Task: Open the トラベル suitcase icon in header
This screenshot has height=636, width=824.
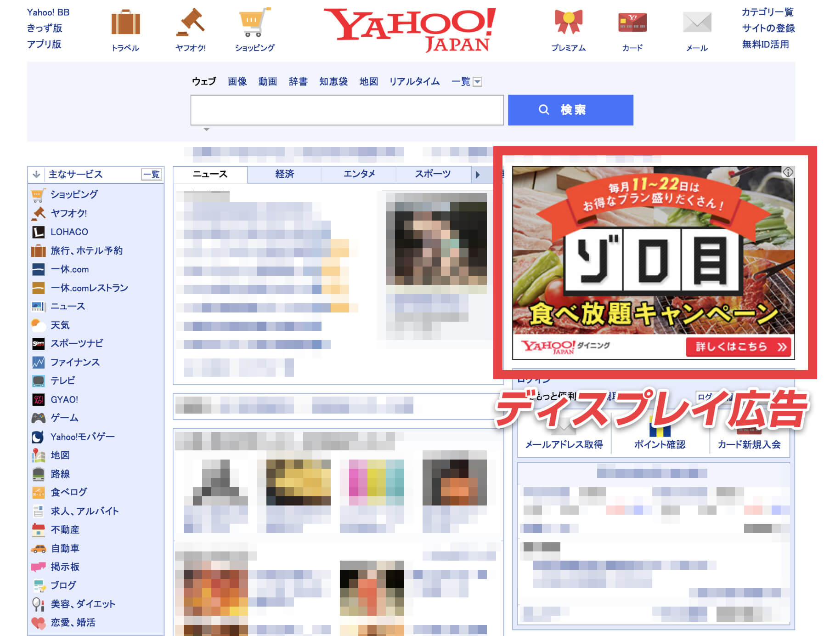Action: click(x=125, y=22)
